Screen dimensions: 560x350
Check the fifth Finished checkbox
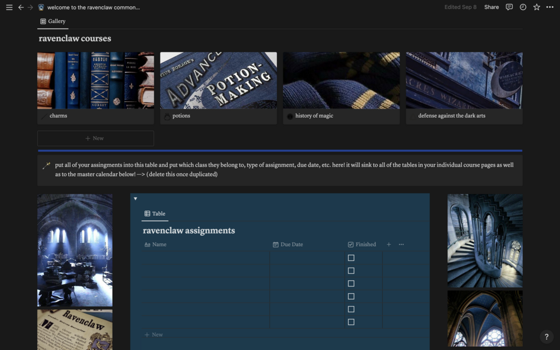pos(351,309)
